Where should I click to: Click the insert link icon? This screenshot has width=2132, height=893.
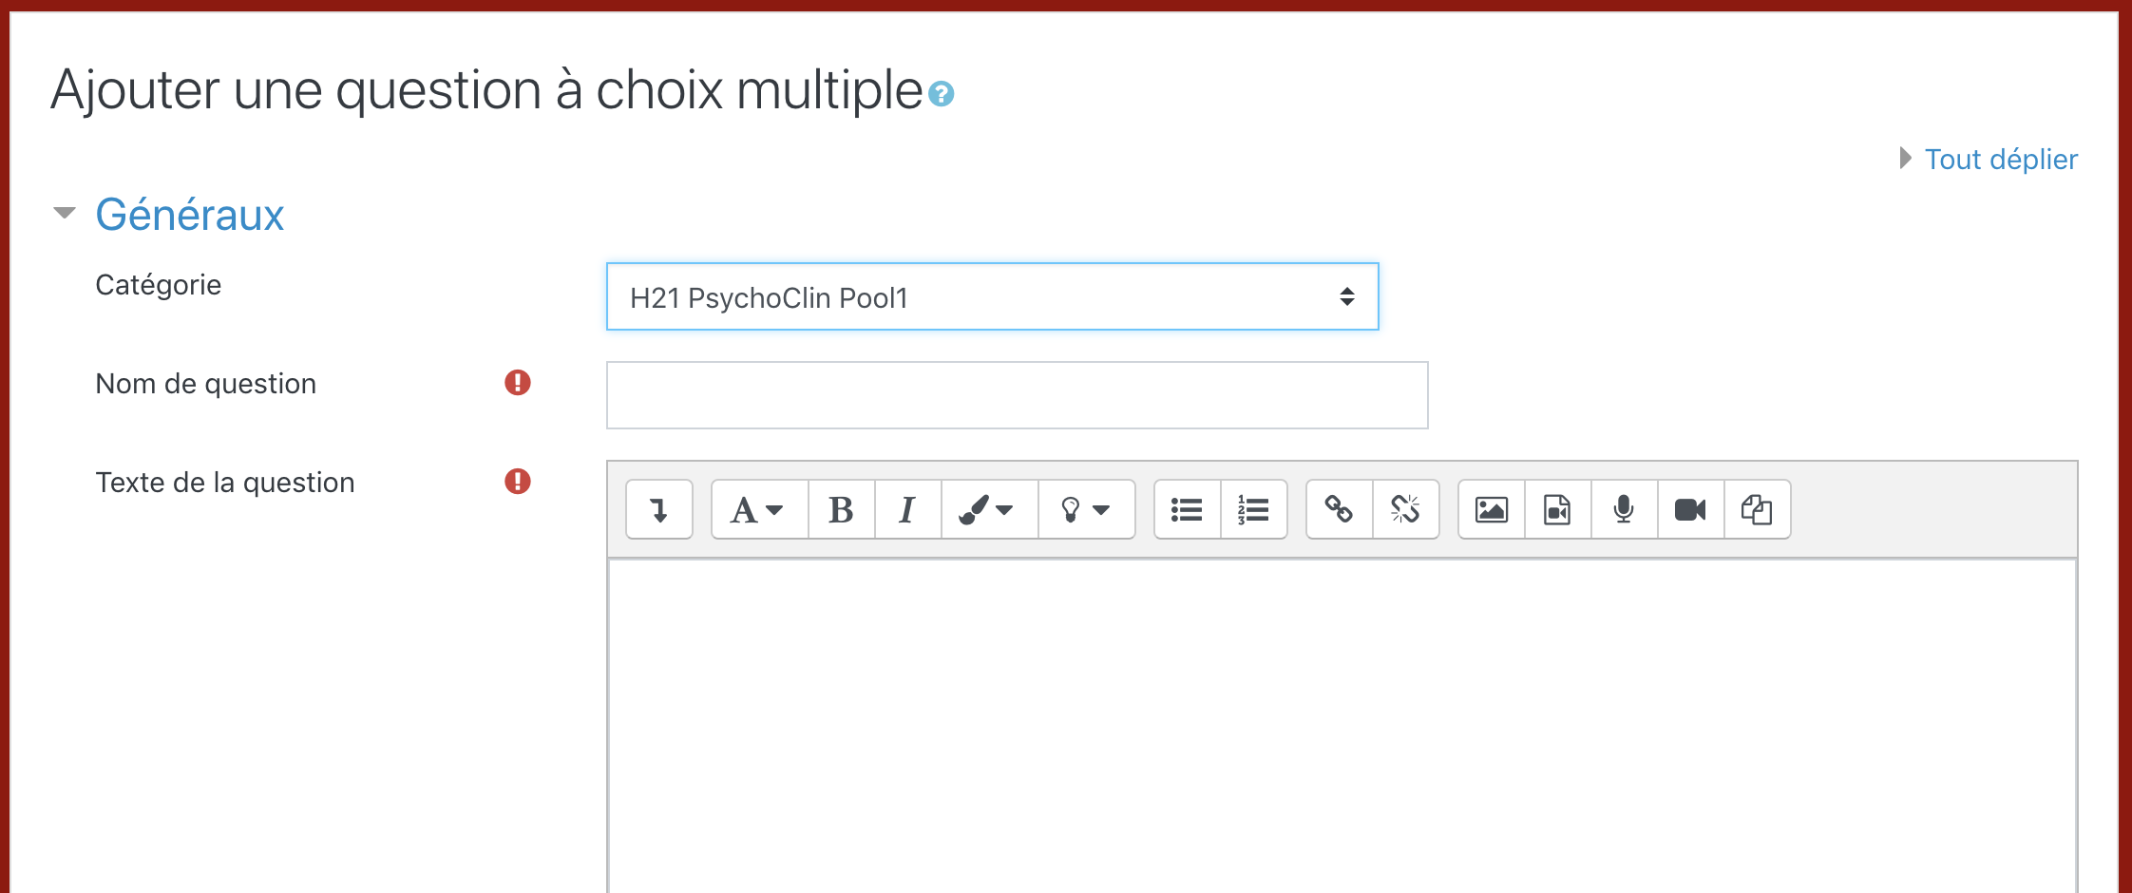pos(1339,510)
